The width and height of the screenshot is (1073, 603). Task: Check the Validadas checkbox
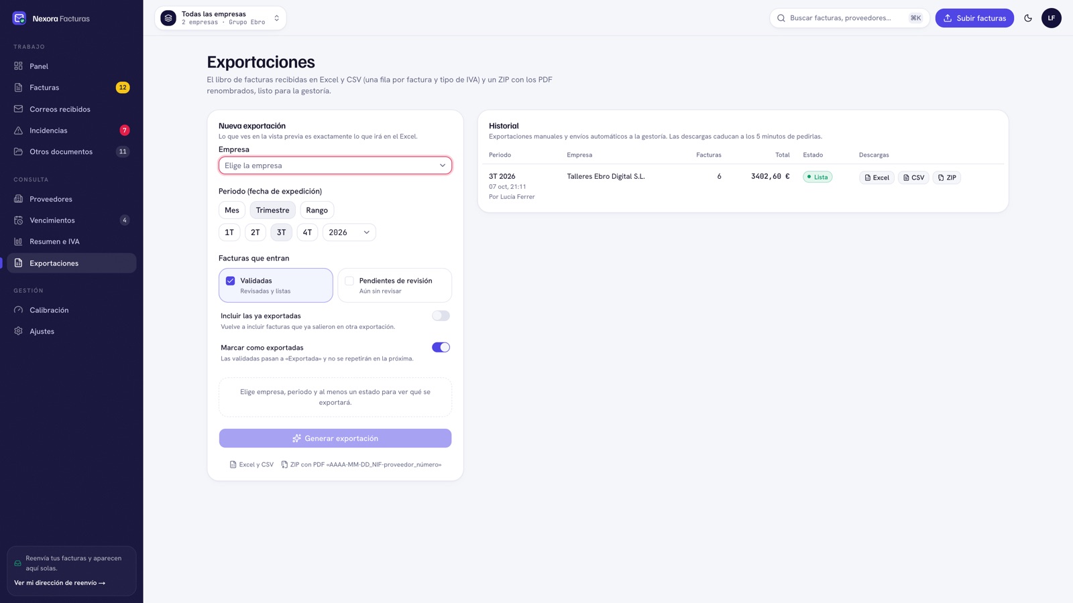pos(230,281)
